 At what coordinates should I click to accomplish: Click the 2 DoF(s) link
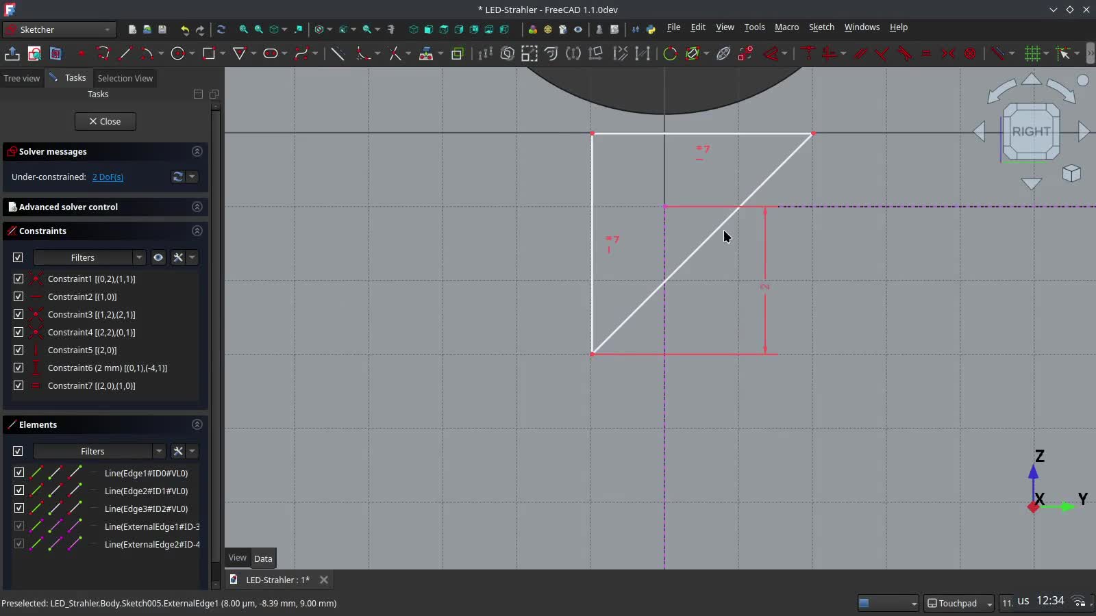pyautogui.click(x=108, y=177)
